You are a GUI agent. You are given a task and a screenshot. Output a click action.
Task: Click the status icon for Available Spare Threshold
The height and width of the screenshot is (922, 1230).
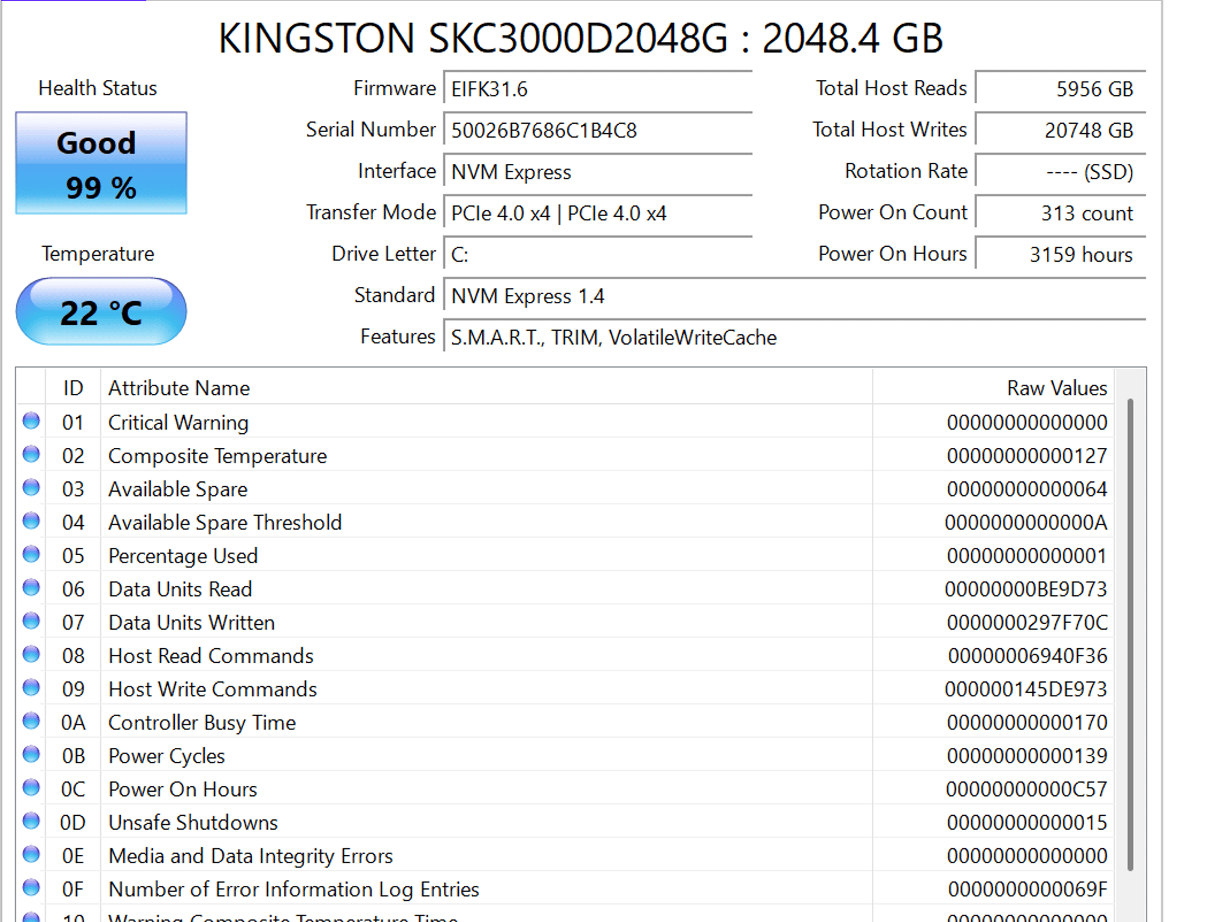point(31,521)
